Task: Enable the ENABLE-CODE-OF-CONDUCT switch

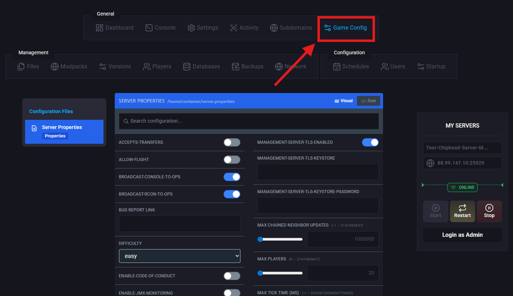Action: (x=232, y=276)
